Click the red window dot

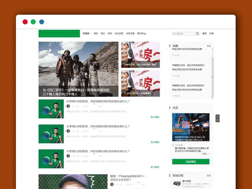[25, 22]
